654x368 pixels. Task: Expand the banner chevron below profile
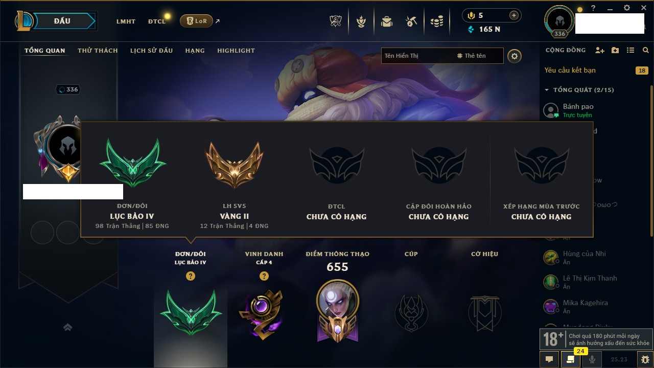point(67,328)
